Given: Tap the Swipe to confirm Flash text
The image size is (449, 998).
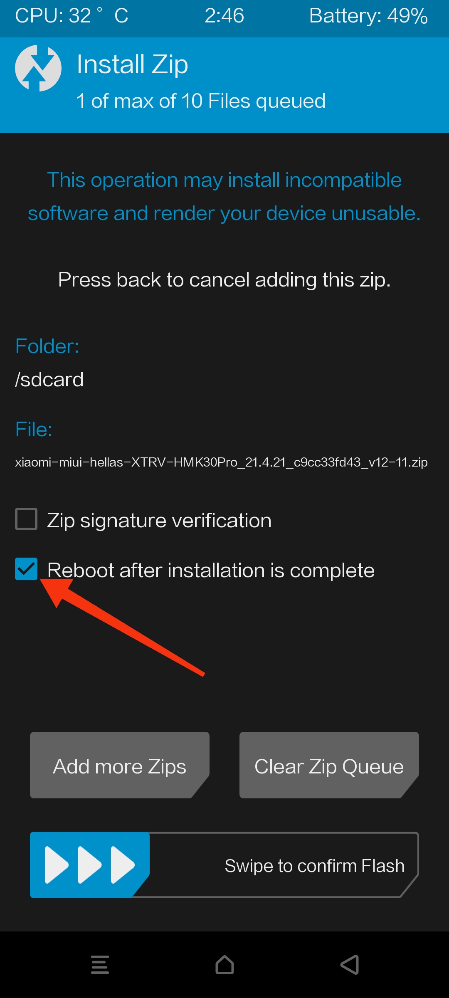Looking at the screenshot, I should (315, 866).
